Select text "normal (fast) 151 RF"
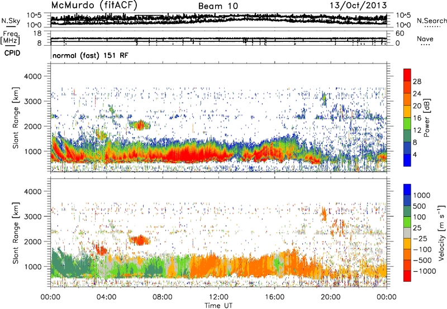 pos(91,55)
